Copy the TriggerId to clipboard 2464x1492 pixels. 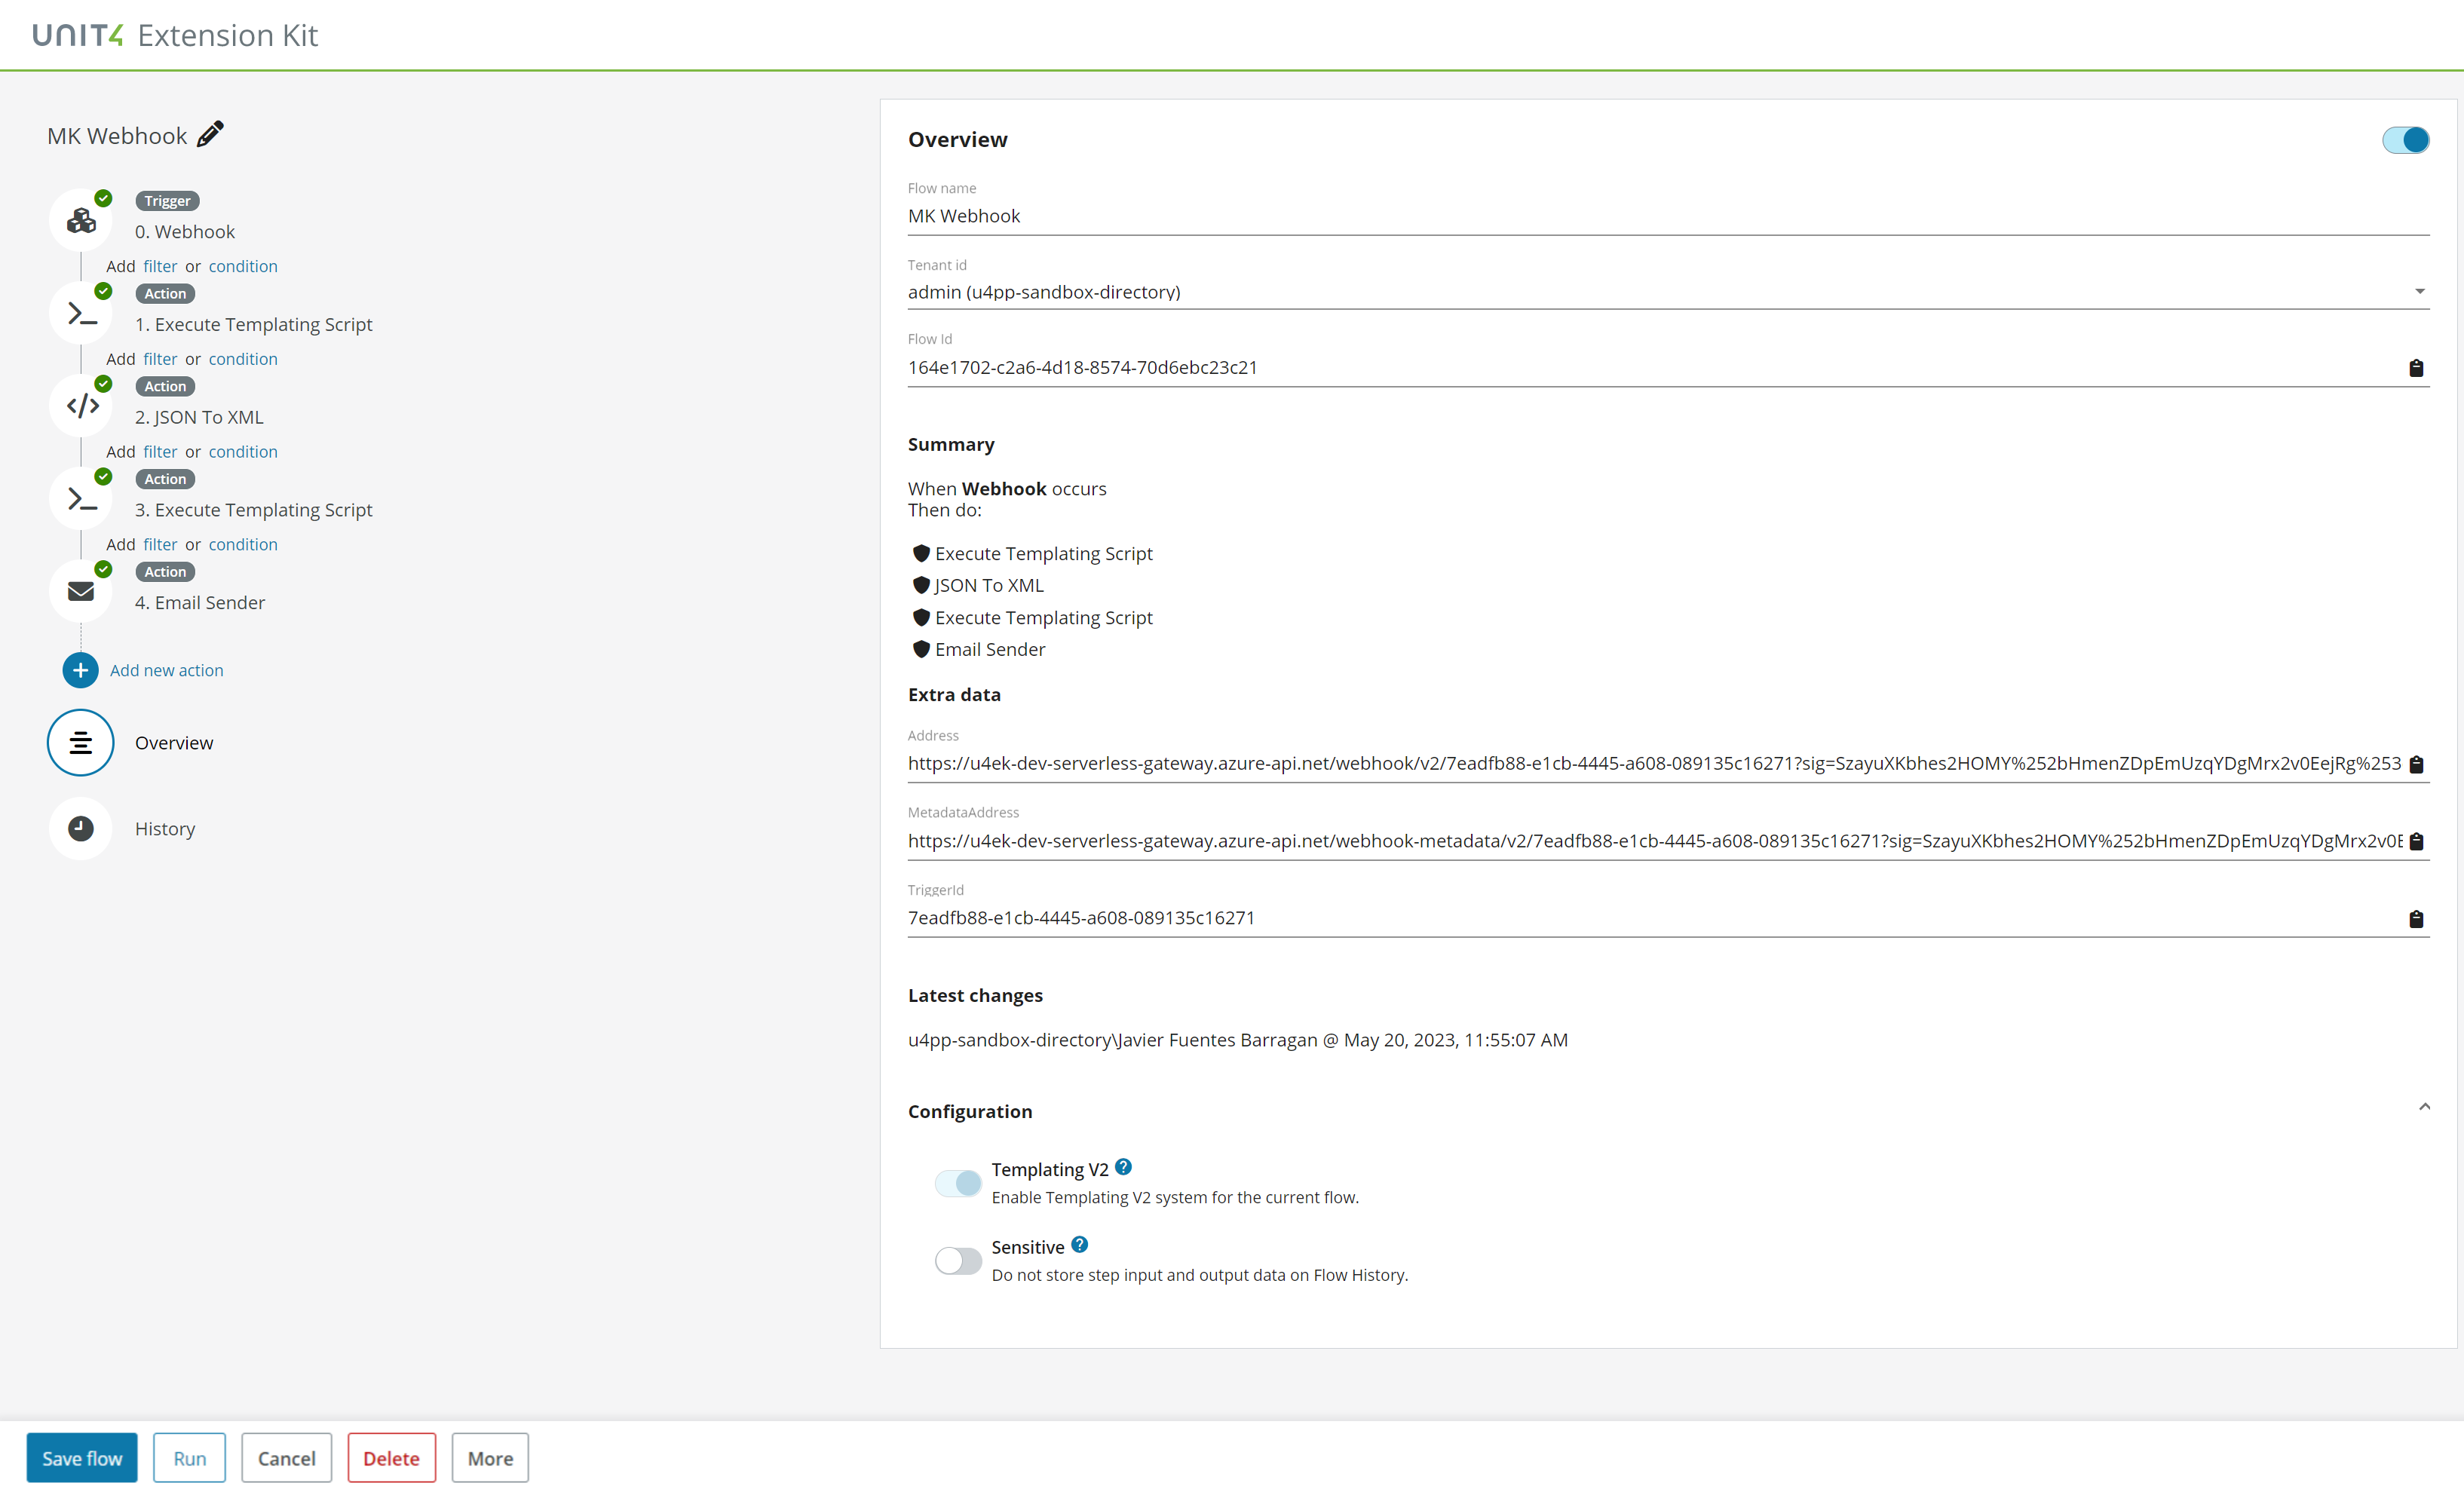pos(2416,919)
